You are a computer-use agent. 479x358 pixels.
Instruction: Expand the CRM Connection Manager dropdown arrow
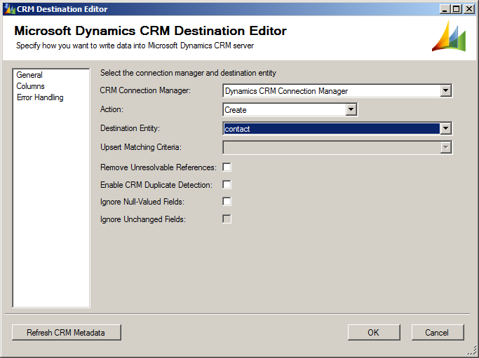pos(446,90)
